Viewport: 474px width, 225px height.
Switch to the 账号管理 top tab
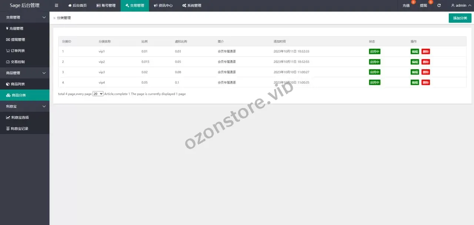pyautogui.click(x=106, y=6)
